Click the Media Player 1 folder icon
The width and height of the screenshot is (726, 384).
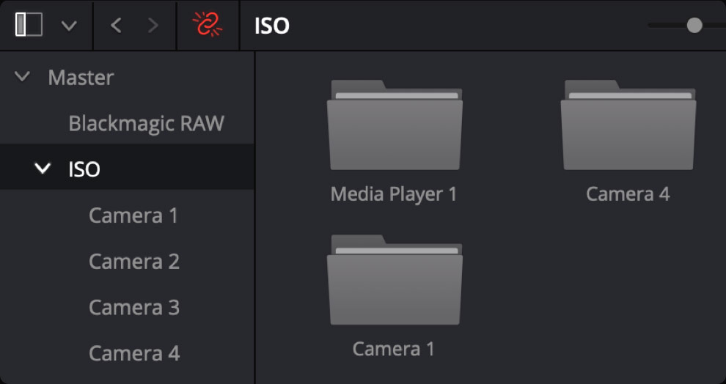(395, 125)
